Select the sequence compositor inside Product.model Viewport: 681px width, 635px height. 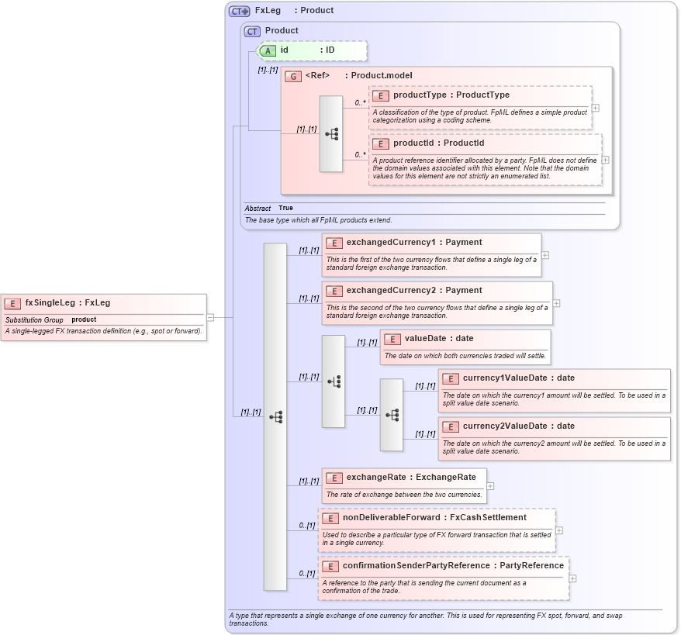point(334,133)
